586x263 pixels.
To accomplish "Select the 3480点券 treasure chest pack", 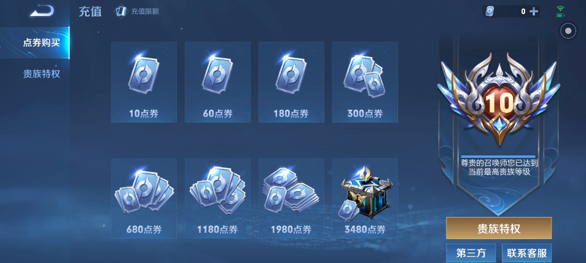I will tap(365, 198).
